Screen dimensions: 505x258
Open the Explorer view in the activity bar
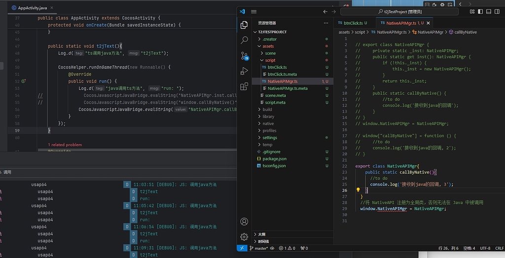244,25
